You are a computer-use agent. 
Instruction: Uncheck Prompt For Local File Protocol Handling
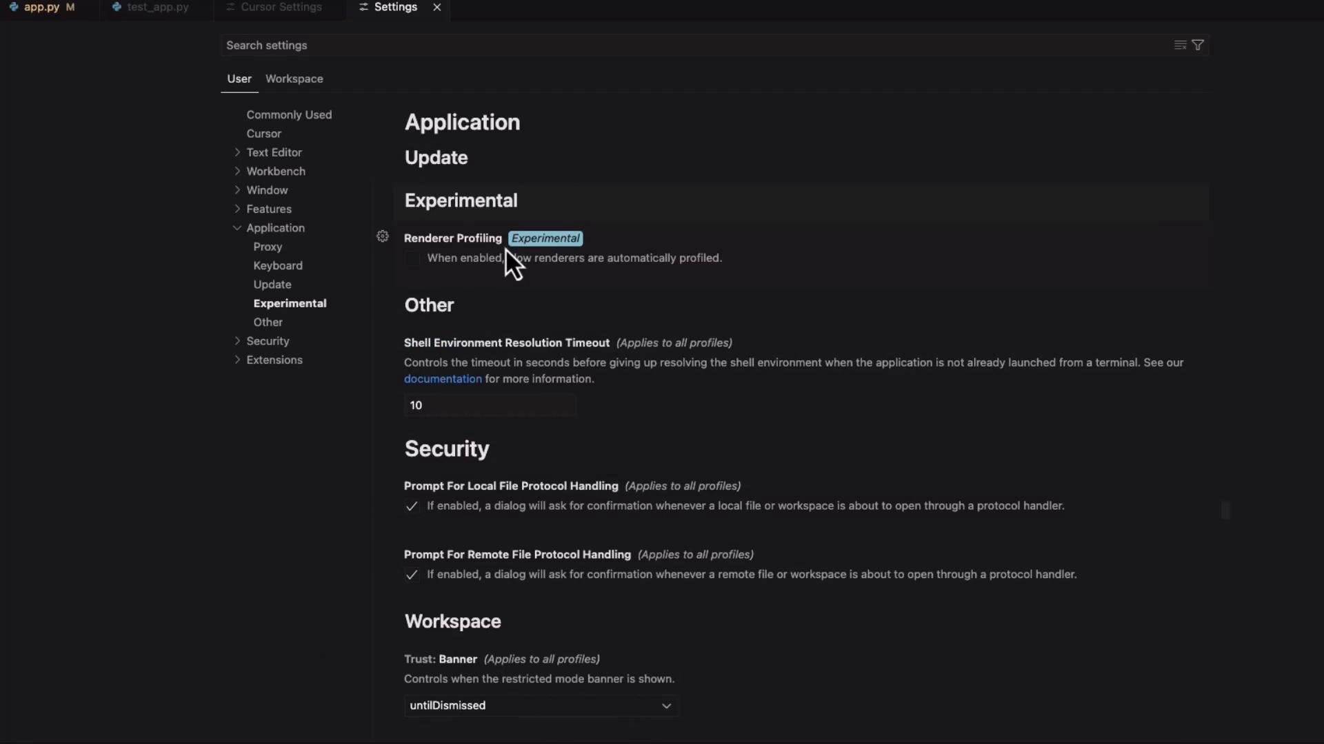pyautogui.click(x=412, y=506)
